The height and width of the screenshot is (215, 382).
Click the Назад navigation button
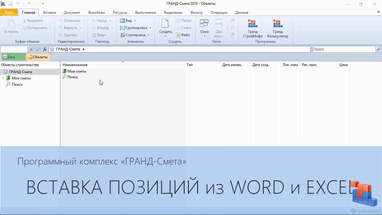(99, 21)
